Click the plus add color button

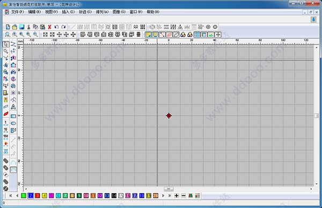pos(177,196)
